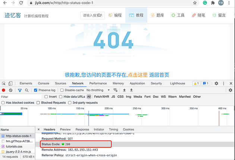Viewport: 235px width, 160px height.
Task: Open the Lighthouse tab
Action: [x=178, y=83]
